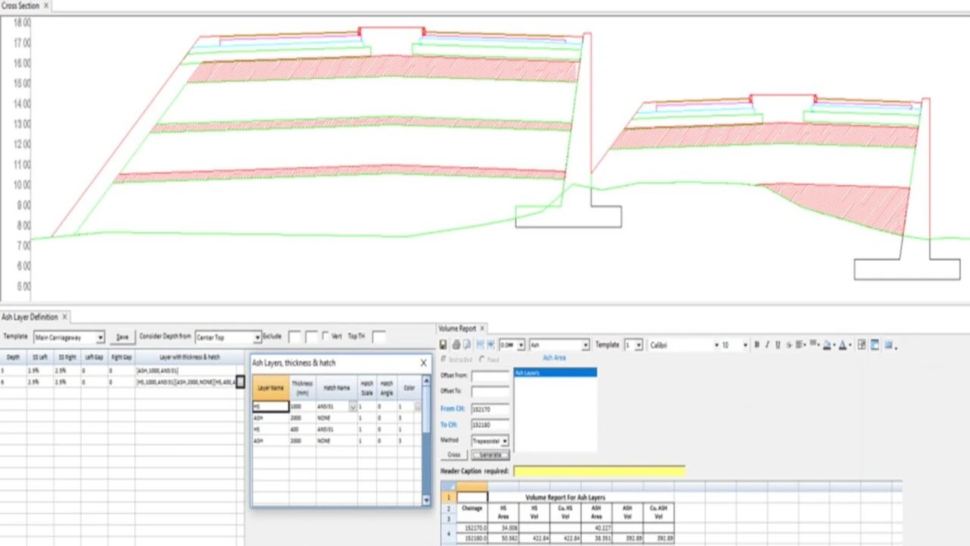
Task: Click the text alignment icon in report toolbar
Action: click(800, 345)
